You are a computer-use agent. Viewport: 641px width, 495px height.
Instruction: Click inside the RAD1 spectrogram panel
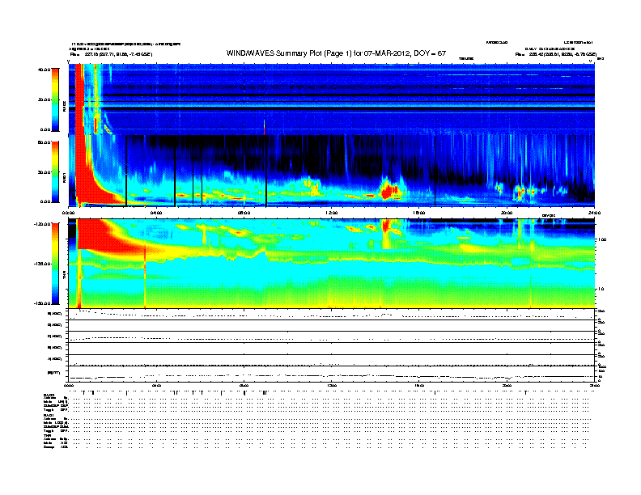[x=331, y=171]
